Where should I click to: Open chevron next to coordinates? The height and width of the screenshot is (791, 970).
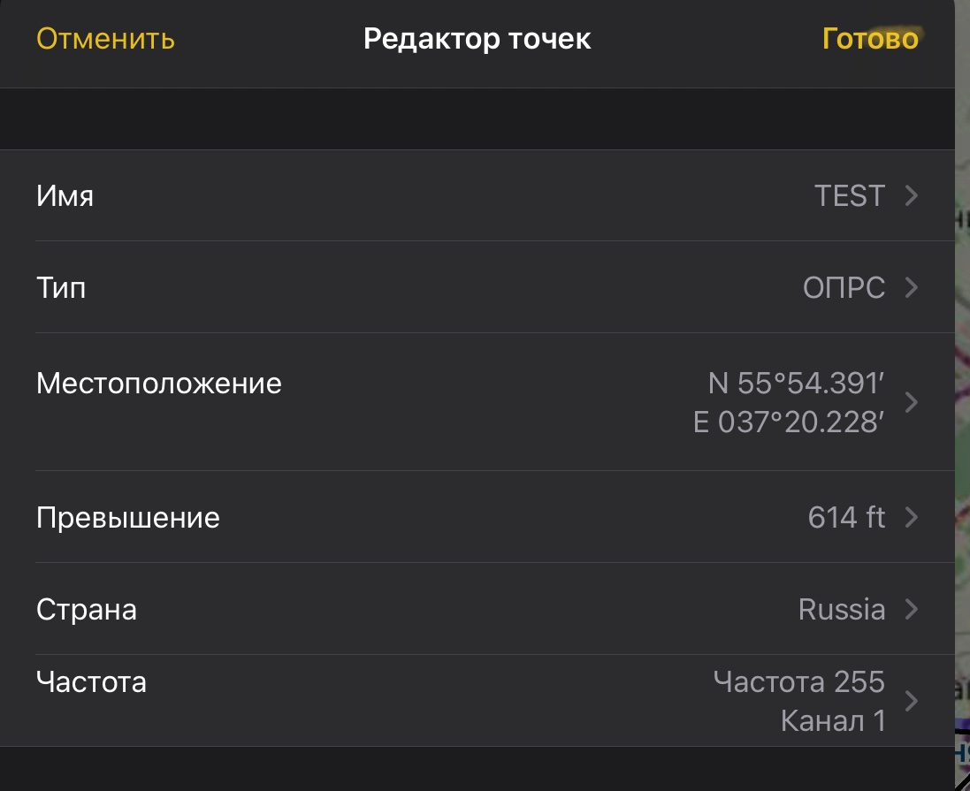pyautogui.click(x=913, y=402)
